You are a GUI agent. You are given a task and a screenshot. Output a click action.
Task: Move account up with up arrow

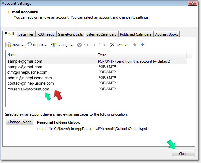135,45
